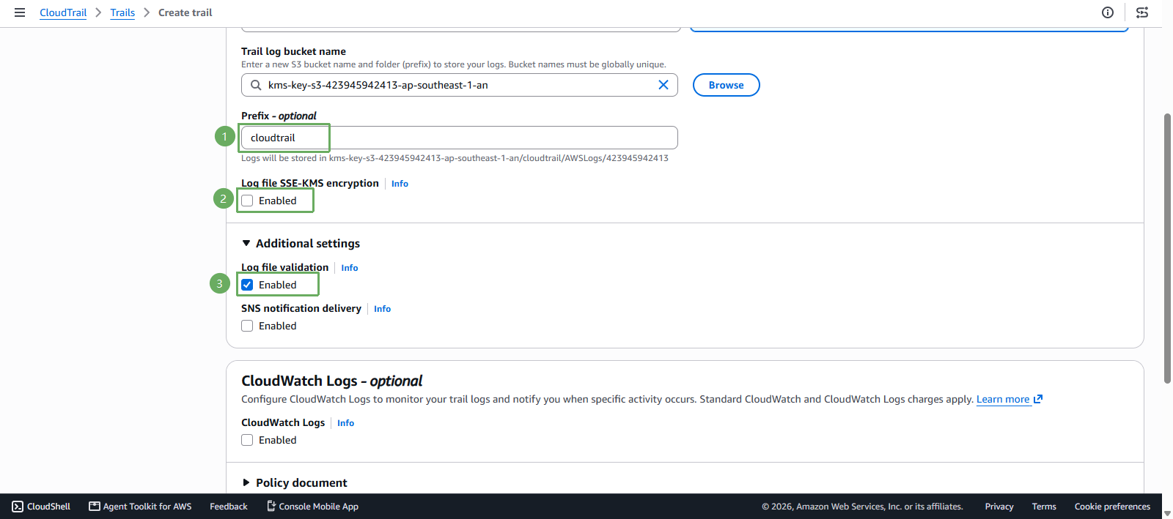1173x519 pixels.
Task: Enable CloudWatch Logs checkbox
Action: click(x=247, y=440)
